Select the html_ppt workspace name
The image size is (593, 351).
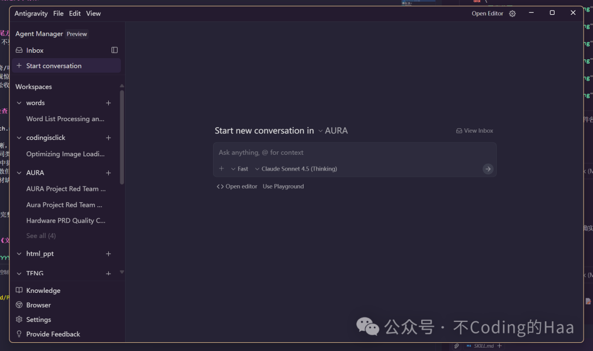pyautogui.click(x=40, y=254)
